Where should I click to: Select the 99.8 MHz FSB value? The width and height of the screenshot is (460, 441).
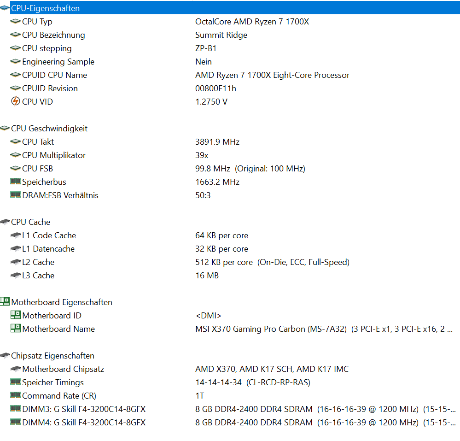[250, 169]
